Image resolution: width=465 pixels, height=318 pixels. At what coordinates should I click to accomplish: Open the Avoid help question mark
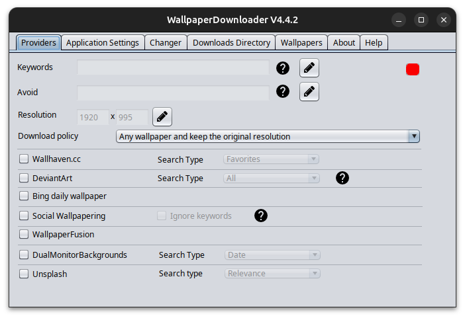point(283,91)
